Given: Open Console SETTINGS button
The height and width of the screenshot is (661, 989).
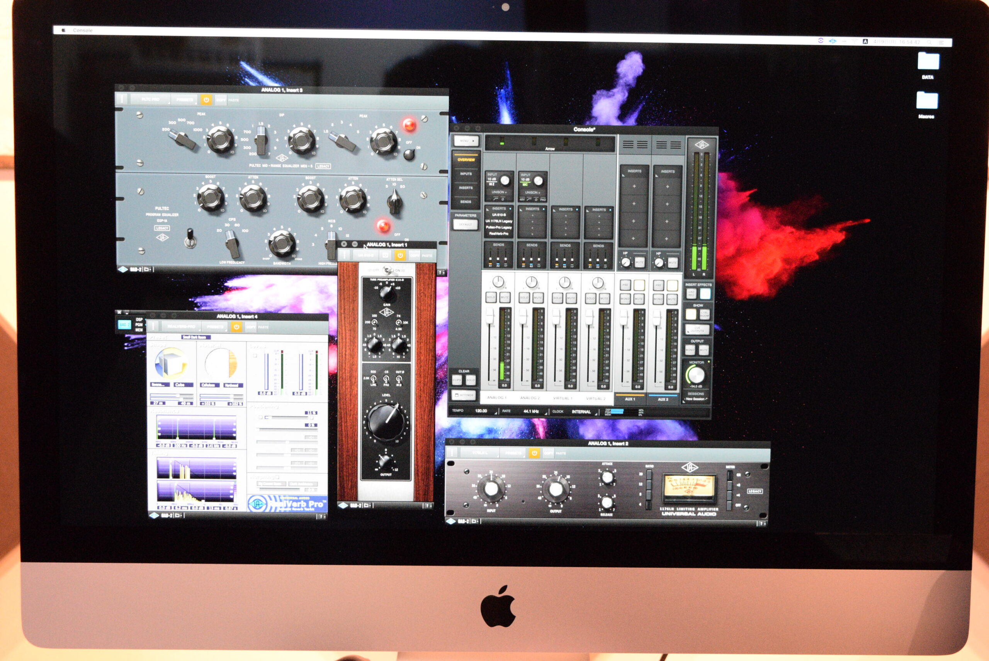Looking at the screenshot, I should click(464, 395).
